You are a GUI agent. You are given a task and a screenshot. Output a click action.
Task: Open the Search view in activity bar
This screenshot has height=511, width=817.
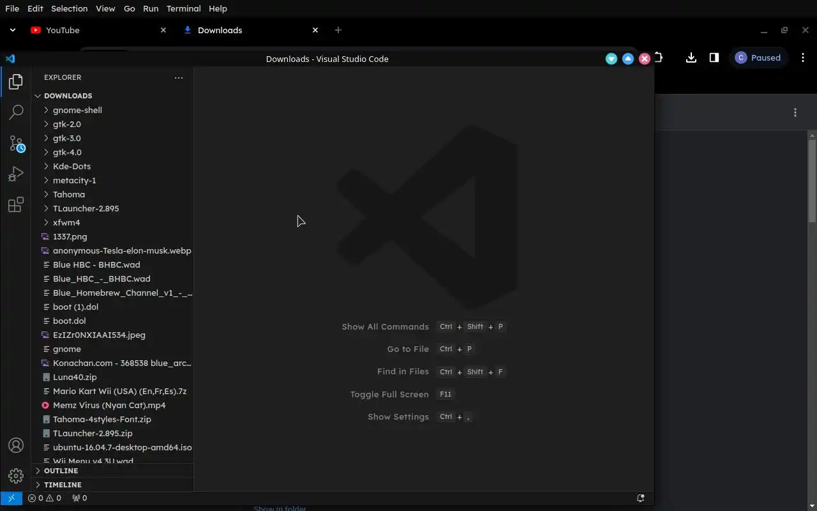click(16, 112)
